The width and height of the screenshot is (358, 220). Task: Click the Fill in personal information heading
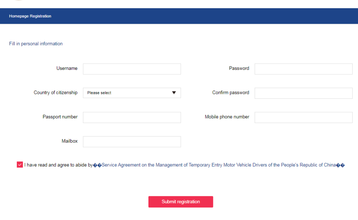point(36,44)
